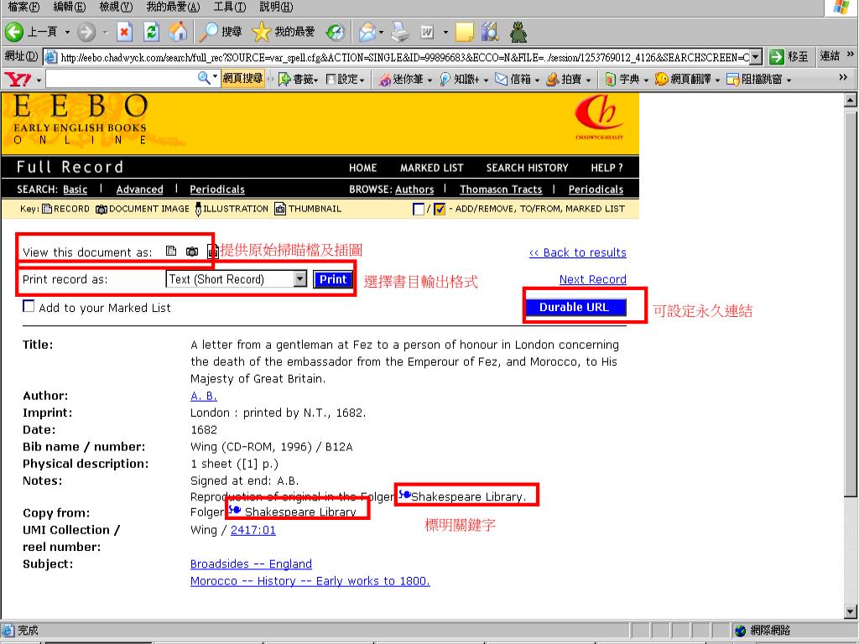The image size is (859, 644).
Task: Open the 我的最愛 favorites star button
Action: click(x=284, y=32)
